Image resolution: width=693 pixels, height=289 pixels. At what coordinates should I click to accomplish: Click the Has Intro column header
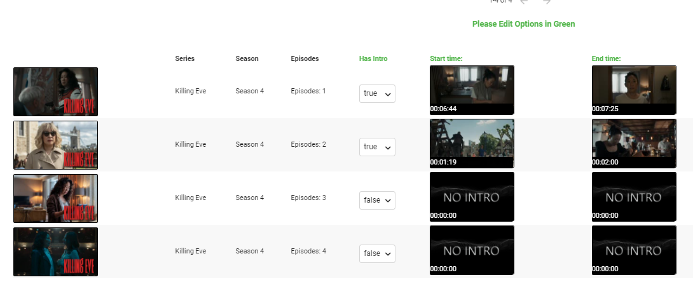click(x=373, y=58)
